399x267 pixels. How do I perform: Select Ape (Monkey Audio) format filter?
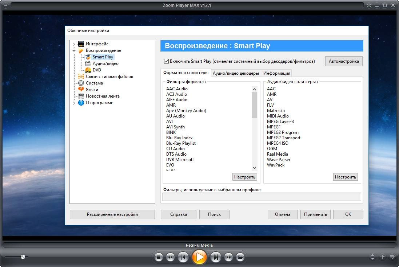(186, 111)
